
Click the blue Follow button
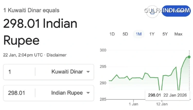click(x=176, y=11)
